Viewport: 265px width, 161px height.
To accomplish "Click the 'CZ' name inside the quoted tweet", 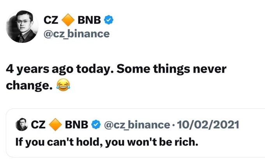I will coord(38,124).
